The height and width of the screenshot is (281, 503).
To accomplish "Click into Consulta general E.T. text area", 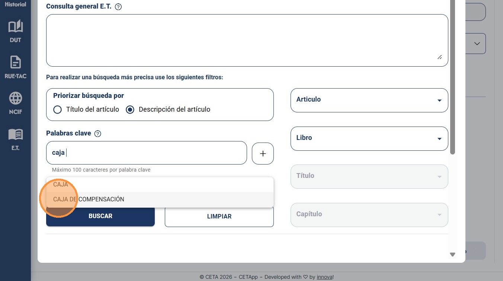I will tap(247, 40).
